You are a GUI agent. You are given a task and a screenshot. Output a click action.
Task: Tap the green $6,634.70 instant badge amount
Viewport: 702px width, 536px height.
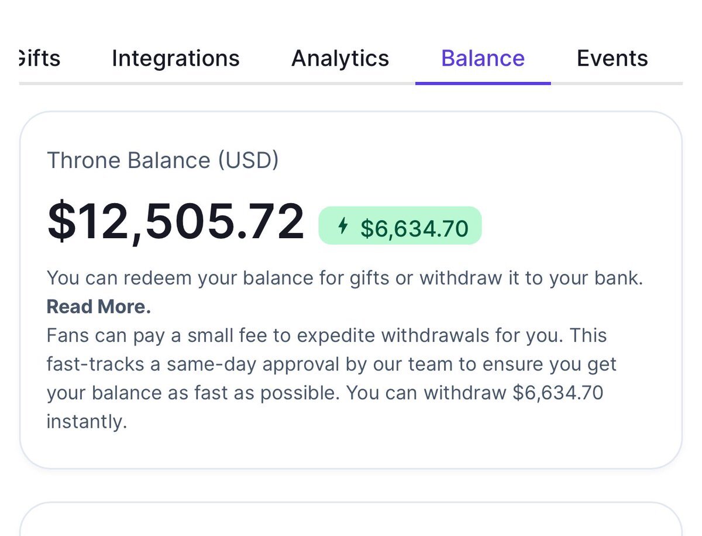coord(414,228)
